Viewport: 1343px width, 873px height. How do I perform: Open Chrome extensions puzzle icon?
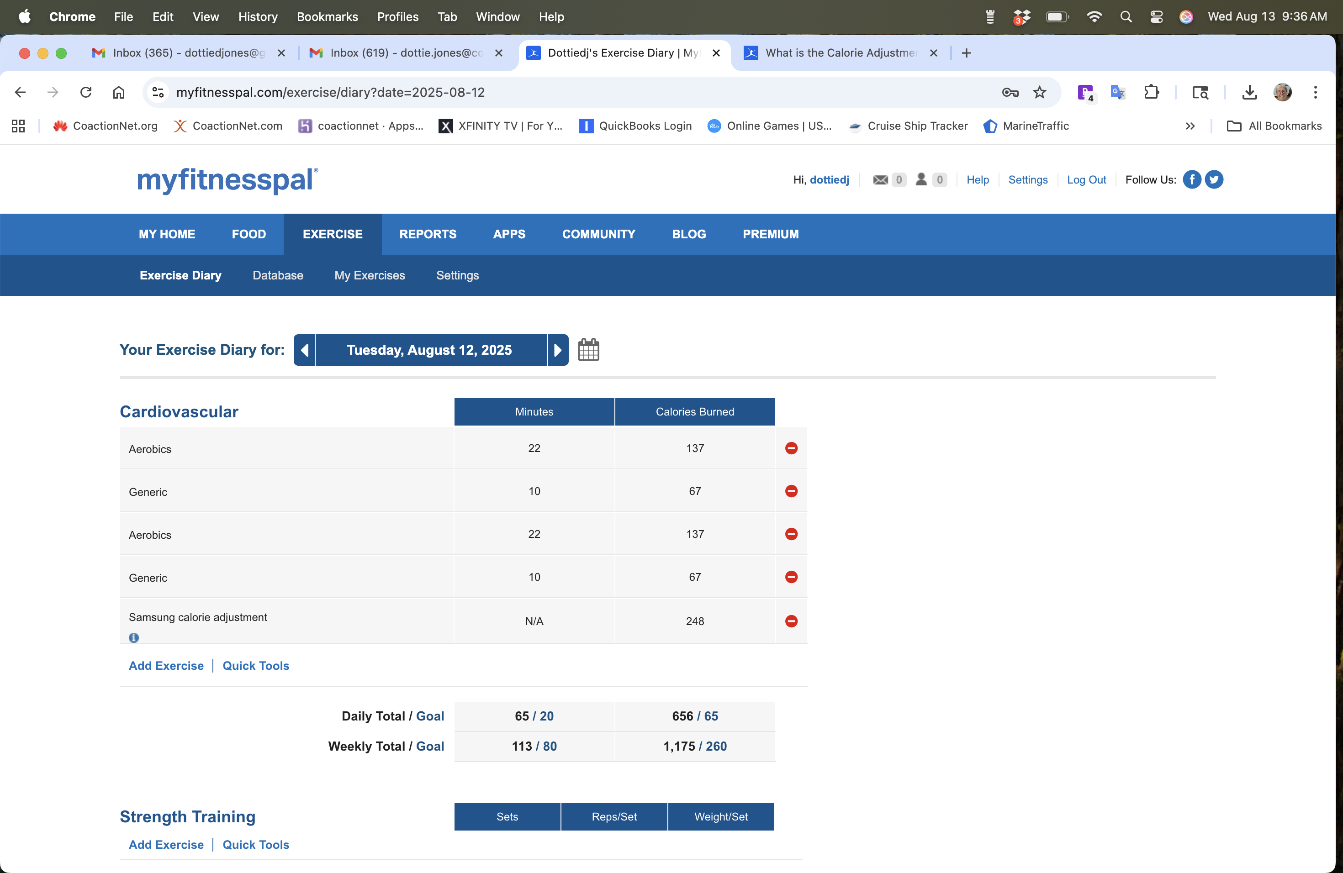(x=1152, y=92)
